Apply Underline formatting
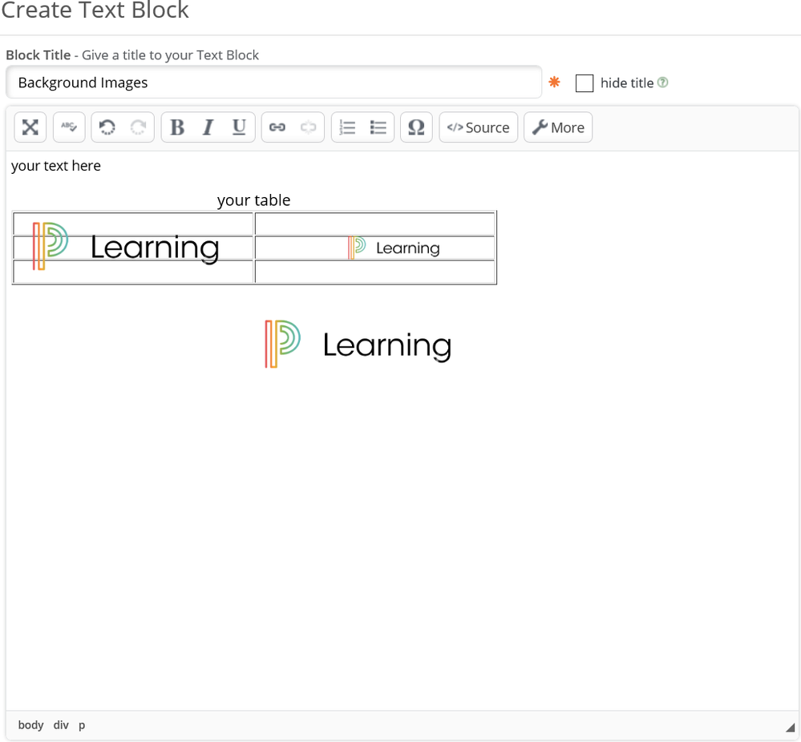Image resolution: width=801 pixels, height=742 pixels. [239, 127]
